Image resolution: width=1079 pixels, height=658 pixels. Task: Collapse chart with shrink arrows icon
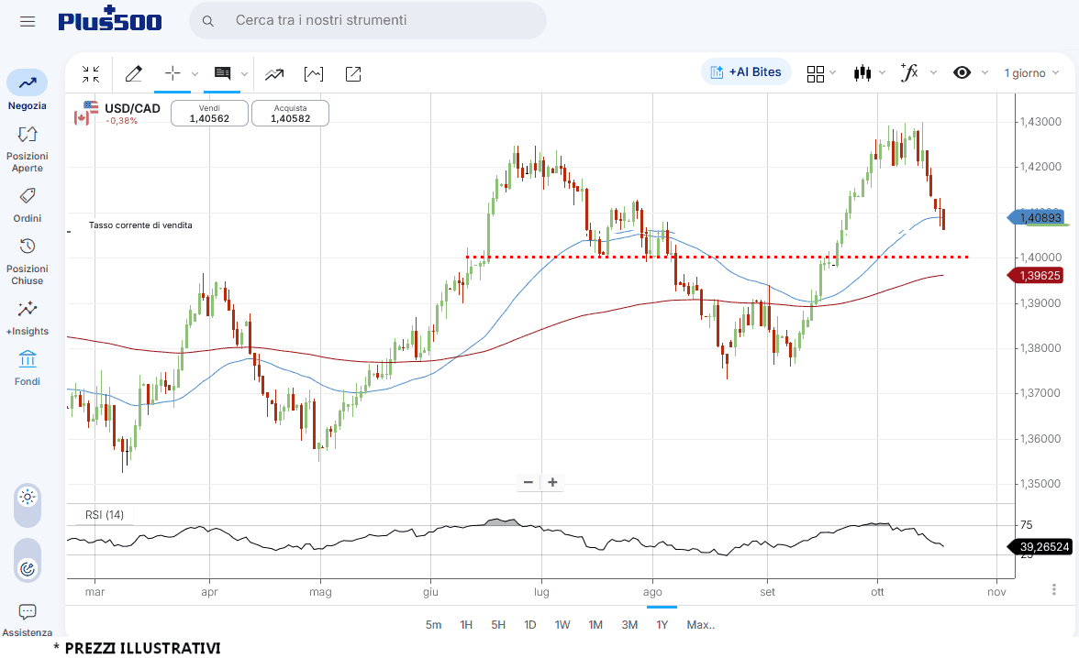(x=91, y=73)
